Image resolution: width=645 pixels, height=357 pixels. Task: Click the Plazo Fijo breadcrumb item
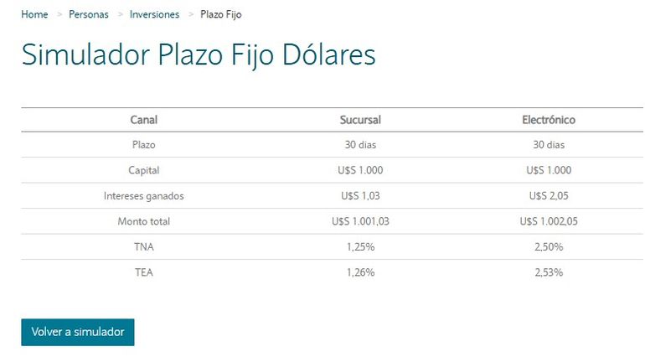[220, 14]
